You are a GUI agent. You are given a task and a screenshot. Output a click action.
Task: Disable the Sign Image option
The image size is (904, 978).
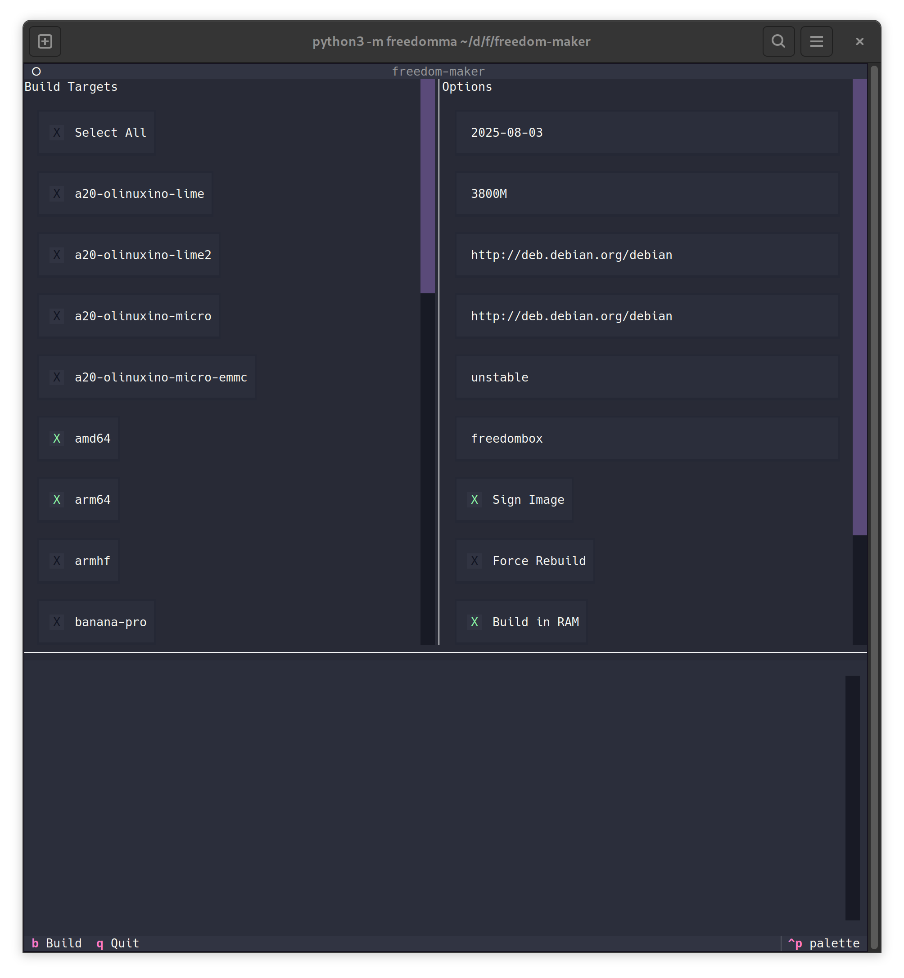(x=514, y=499)
